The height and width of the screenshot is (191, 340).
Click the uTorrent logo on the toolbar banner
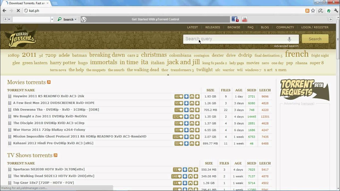(84, 19)
